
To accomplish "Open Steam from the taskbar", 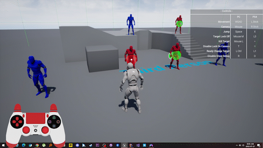I will point(91,145).
